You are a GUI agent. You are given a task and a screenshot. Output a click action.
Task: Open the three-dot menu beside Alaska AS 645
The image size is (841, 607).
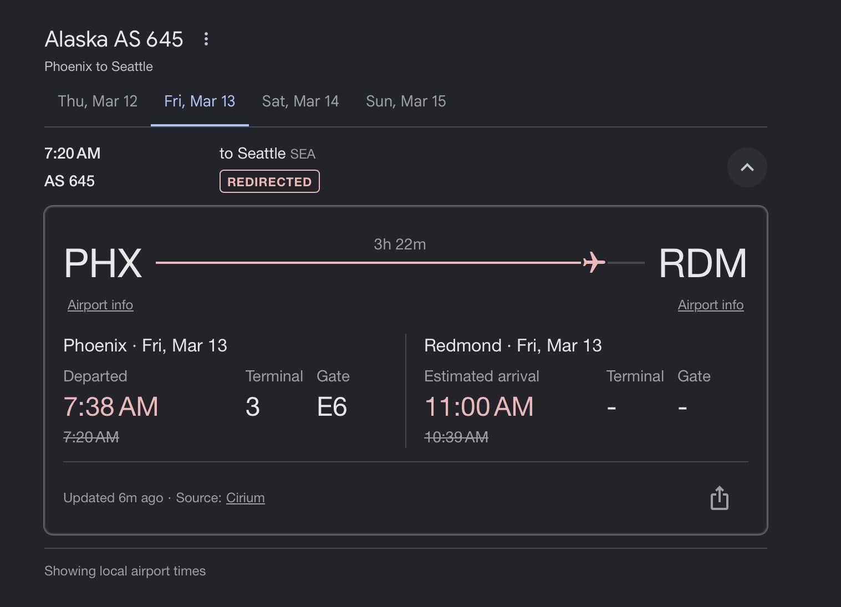pyautogui.click(x=206, y=39)
